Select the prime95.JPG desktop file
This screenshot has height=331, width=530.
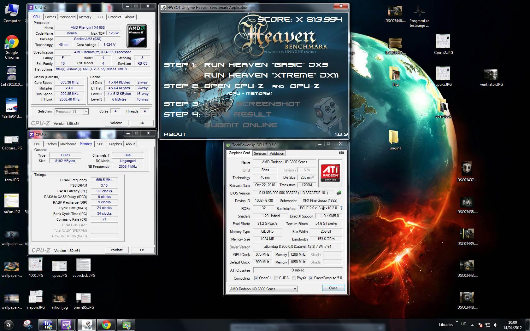click(x=84, y=301)
